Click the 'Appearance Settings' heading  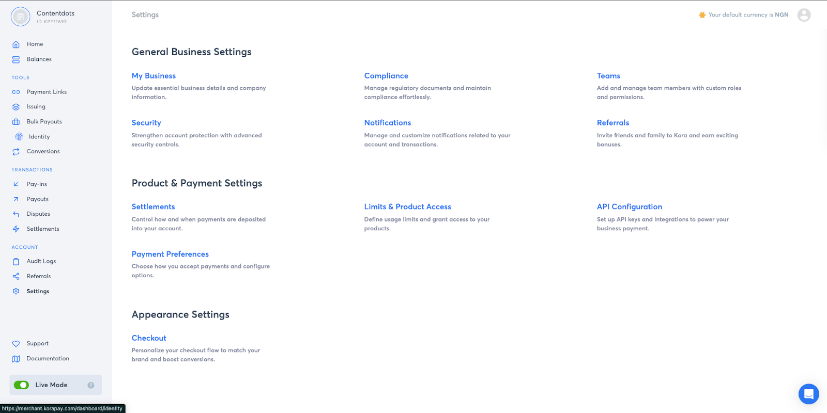180,315
